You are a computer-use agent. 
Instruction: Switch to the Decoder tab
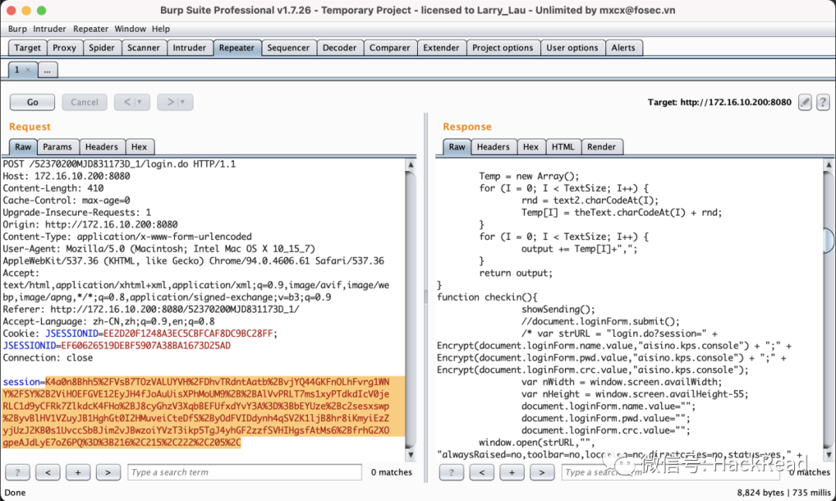point(339,47)
